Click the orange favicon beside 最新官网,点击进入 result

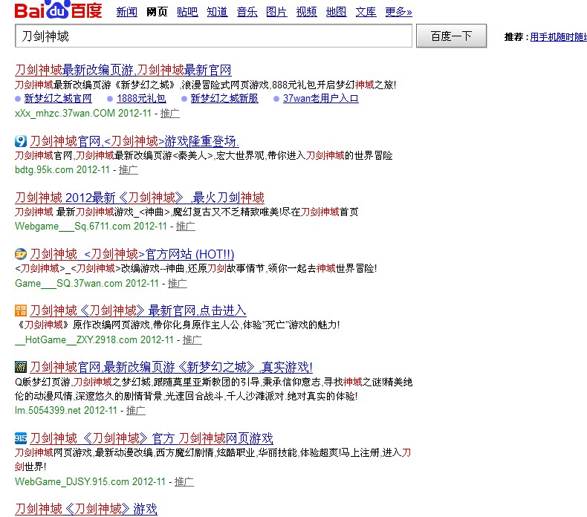21,310
